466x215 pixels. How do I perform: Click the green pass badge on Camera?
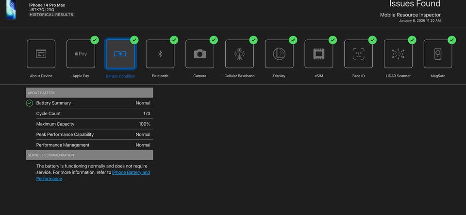coord(214,40)
